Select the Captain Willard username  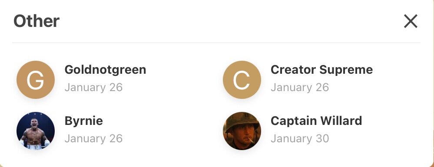(x=316, y=121)
